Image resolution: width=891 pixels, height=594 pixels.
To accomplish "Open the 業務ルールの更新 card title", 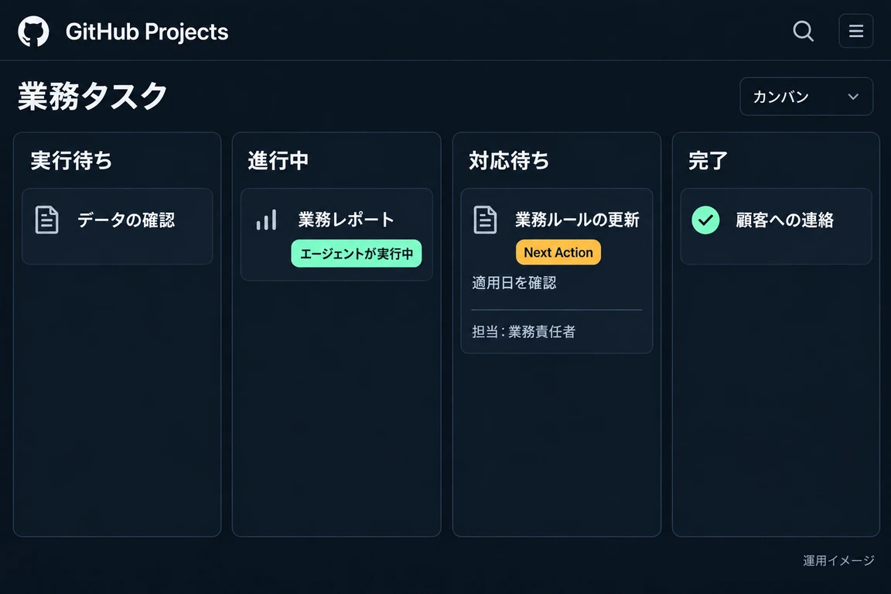I will click(577, 220).
